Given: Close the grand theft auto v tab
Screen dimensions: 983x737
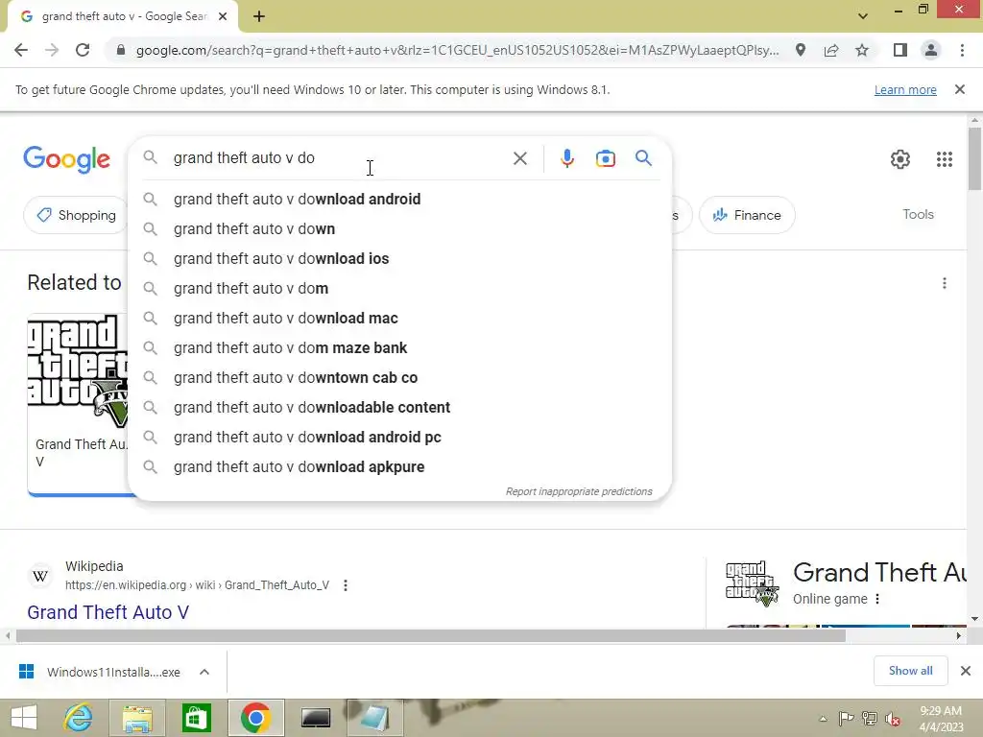Looking at the screenshot, I should [223, 16].
